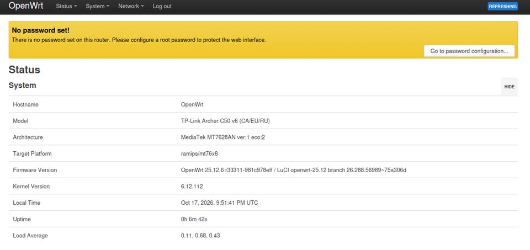Click the Load Average row label

click(x=30, y=236)
